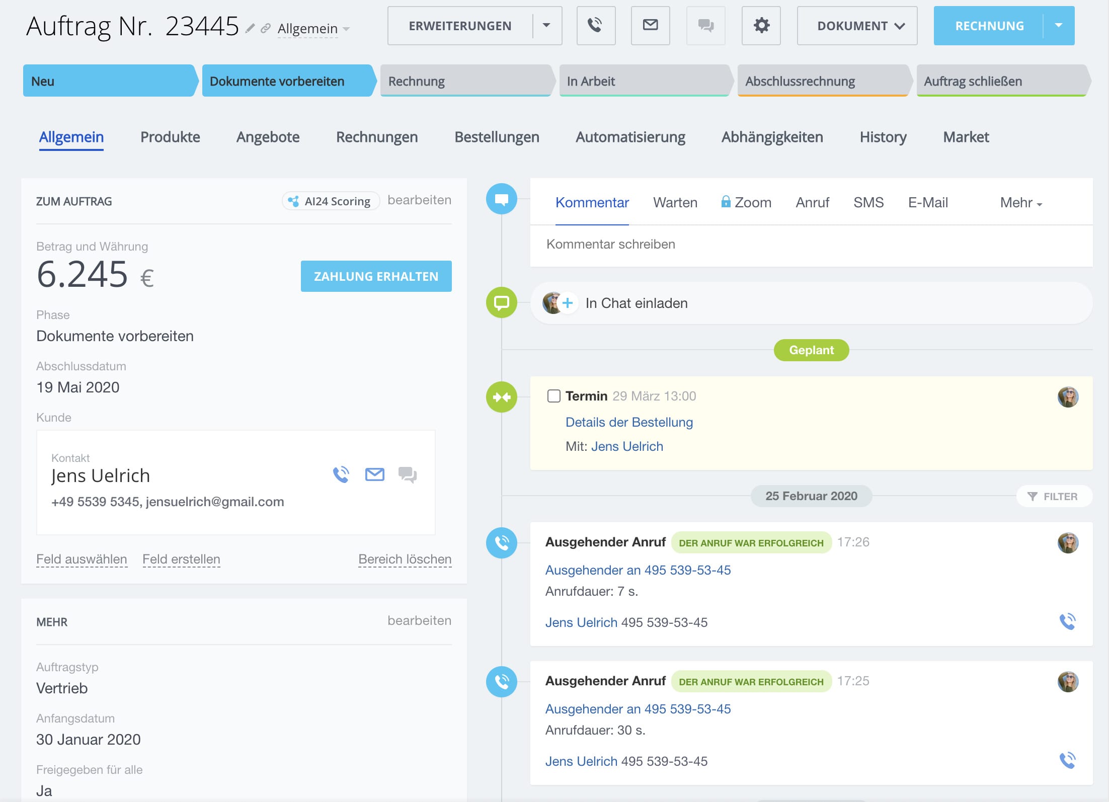Expand the Mehr menu in activity tabs
1109x802 pixels.
click(x=1021, y=203)
